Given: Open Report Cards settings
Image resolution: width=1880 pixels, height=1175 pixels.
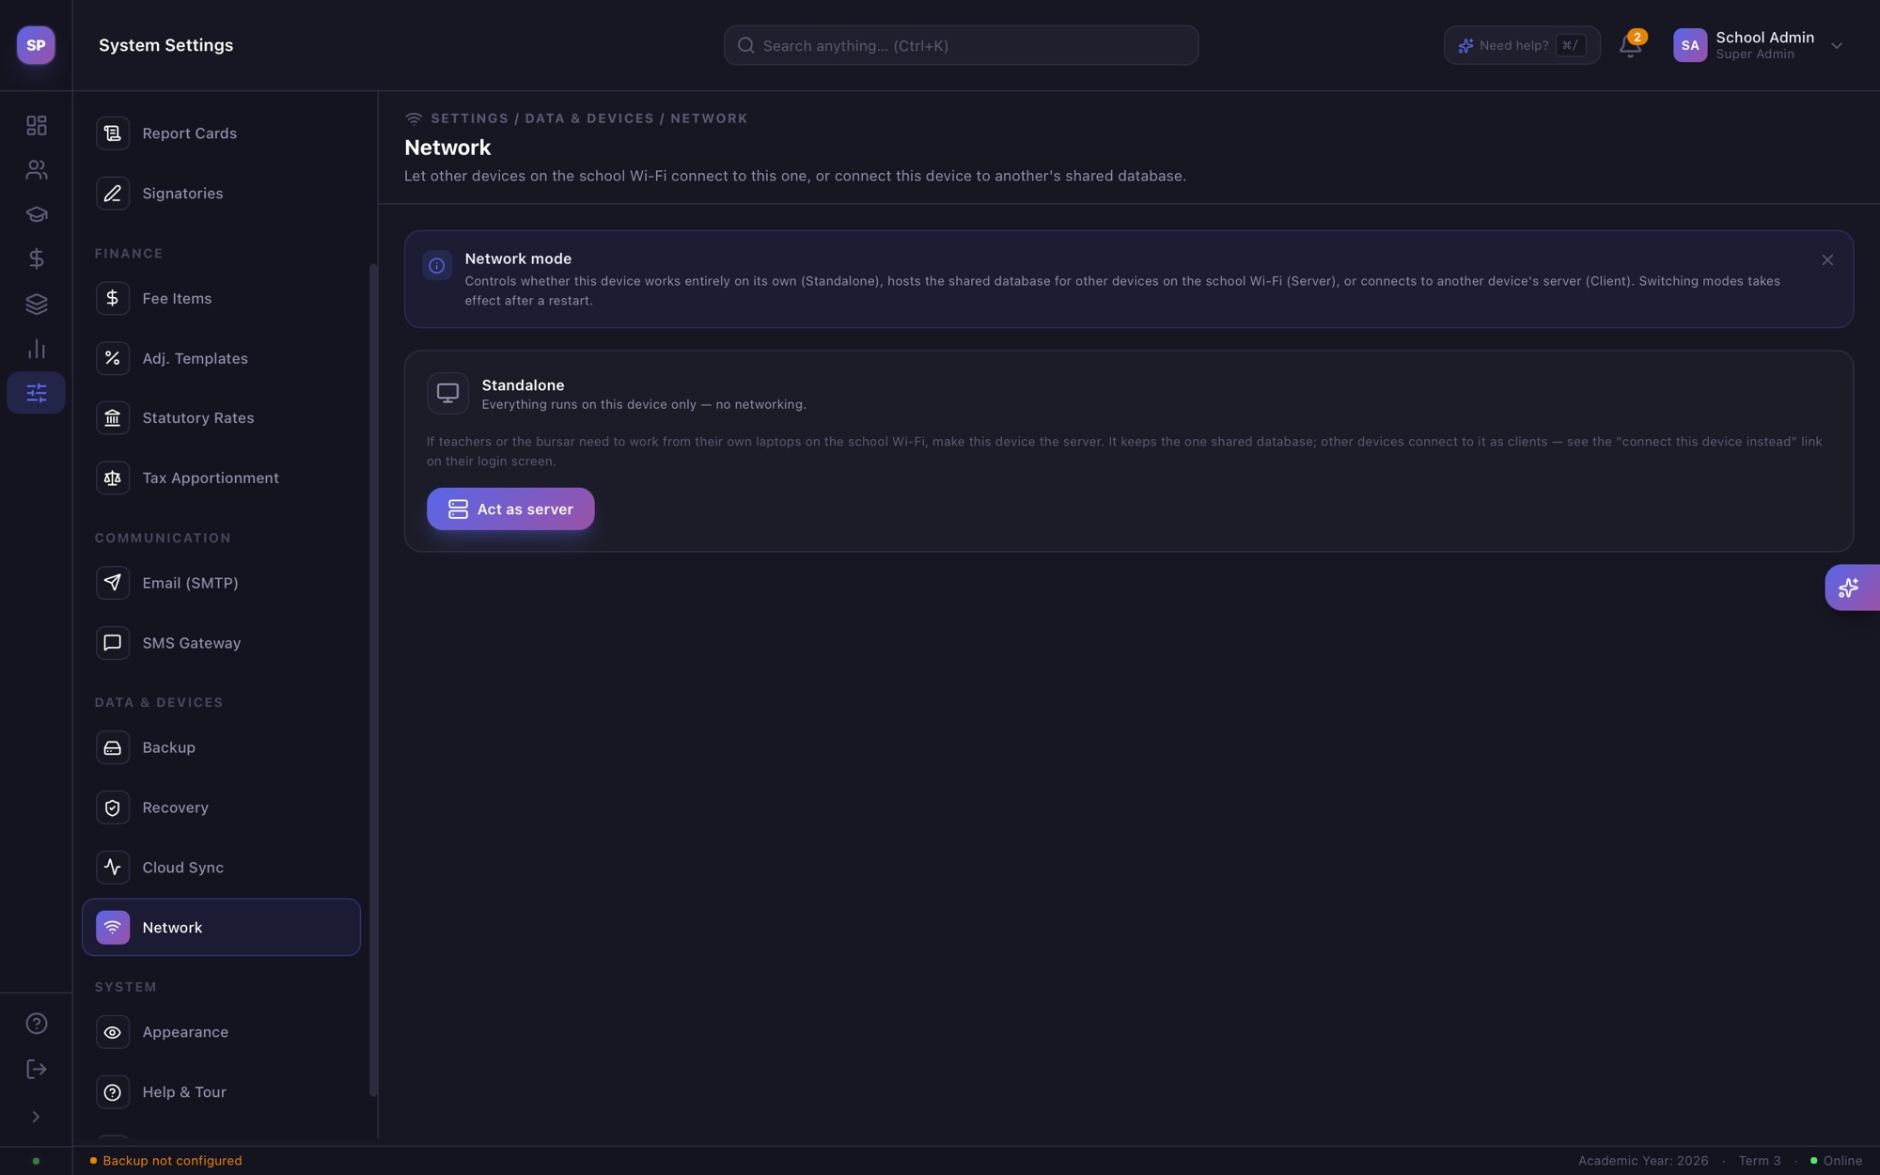Looking at the screenshot, I should click(221, 133).
